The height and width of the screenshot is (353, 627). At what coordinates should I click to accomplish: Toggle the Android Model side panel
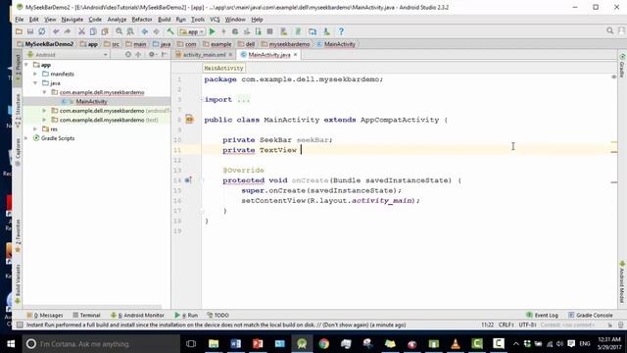[x=622, y=282]
